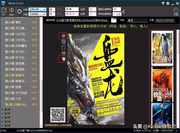Viewport: 180px width, 133px height.
Task: Click the UTF8 encoding status label
Action: point(3,131)
